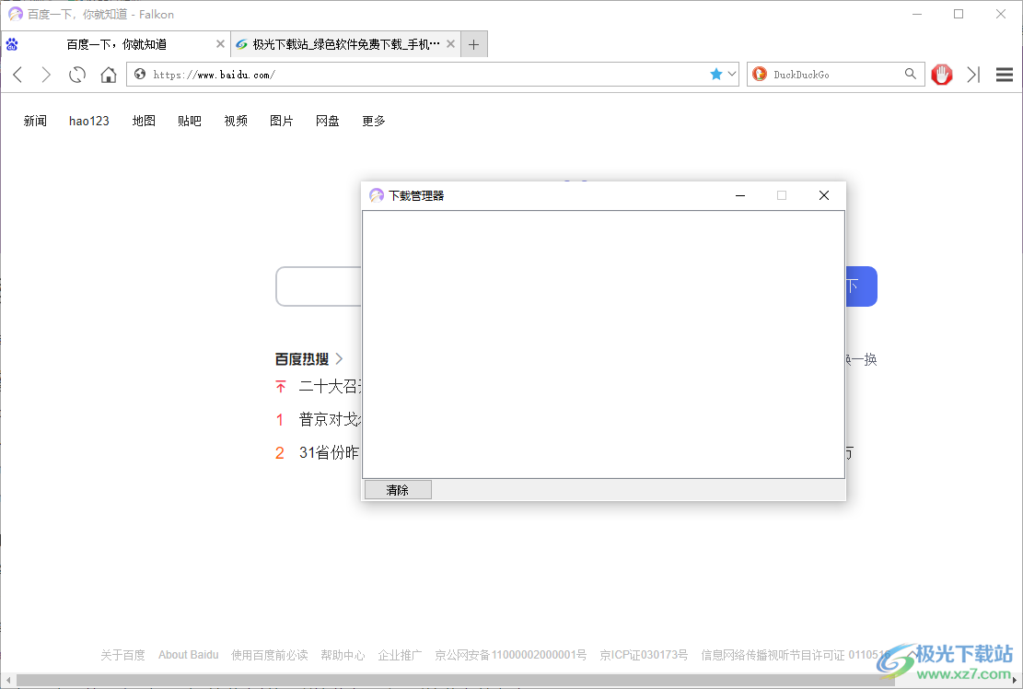Open 关于百度 footer link

tap(122, 655)
